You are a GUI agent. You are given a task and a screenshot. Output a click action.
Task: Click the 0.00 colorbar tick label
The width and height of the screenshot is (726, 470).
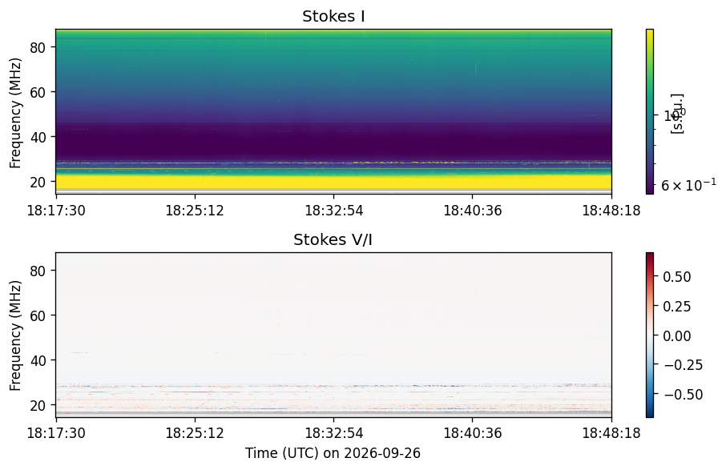tap(676, 335)
